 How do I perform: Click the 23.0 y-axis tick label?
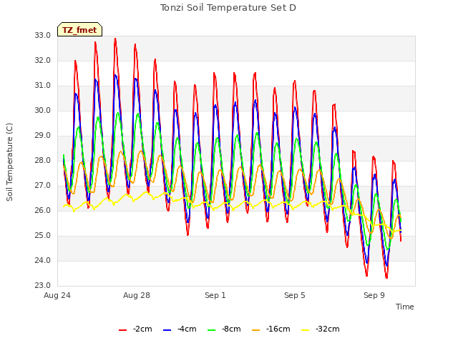42,285
